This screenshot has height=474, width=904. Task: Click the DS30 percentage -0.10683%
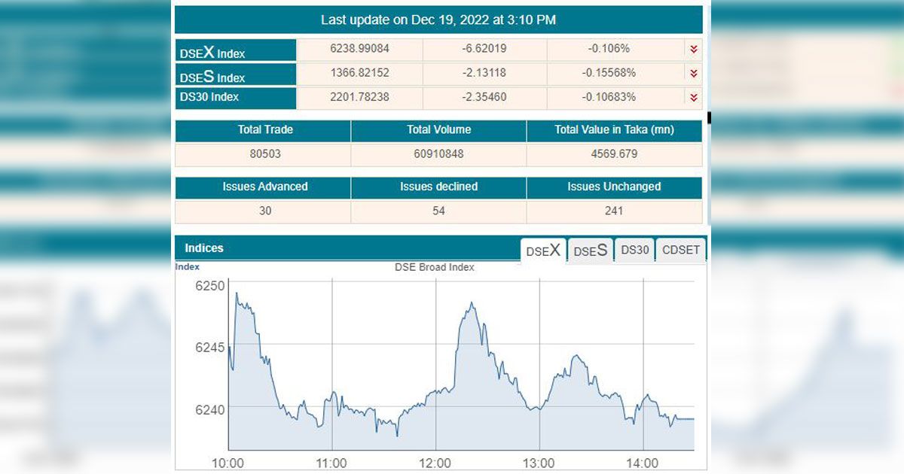coord(609,97)
